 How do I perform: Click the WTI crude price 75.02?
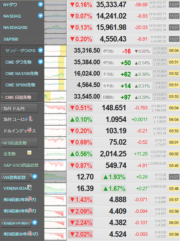click(118, 142)
